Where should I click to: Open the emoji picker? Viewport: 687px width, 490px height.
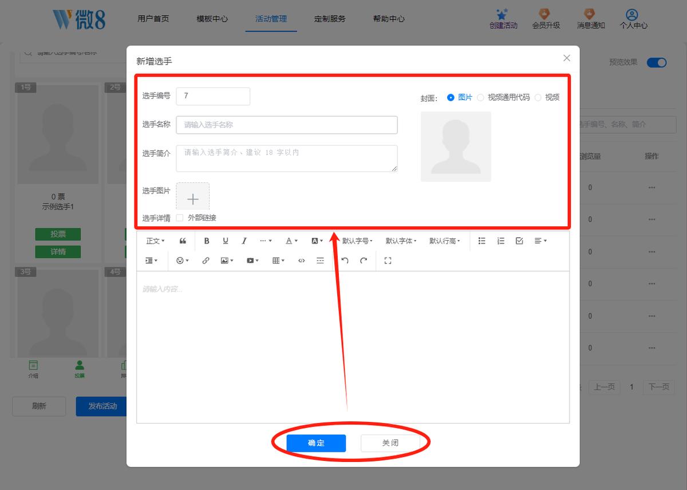tap(183, 261)
